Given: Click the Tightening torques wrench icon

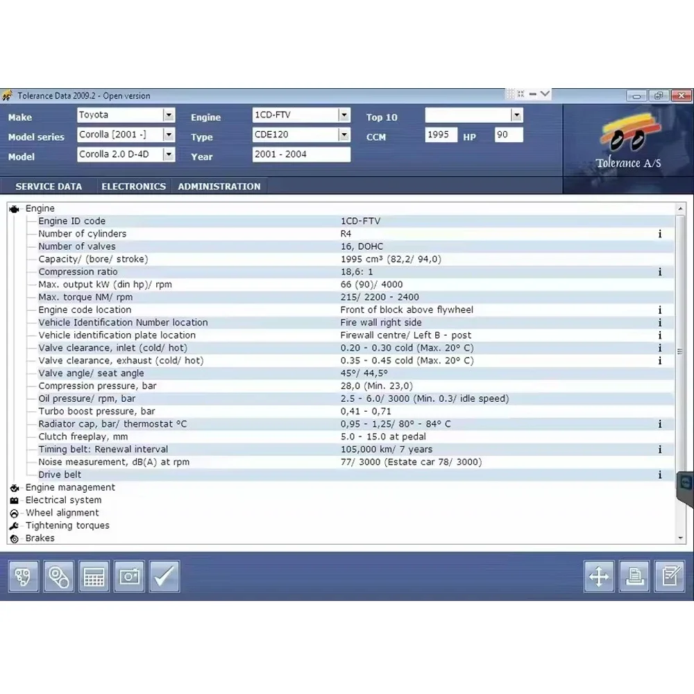Looking at the screenshot, I should 14,526.
